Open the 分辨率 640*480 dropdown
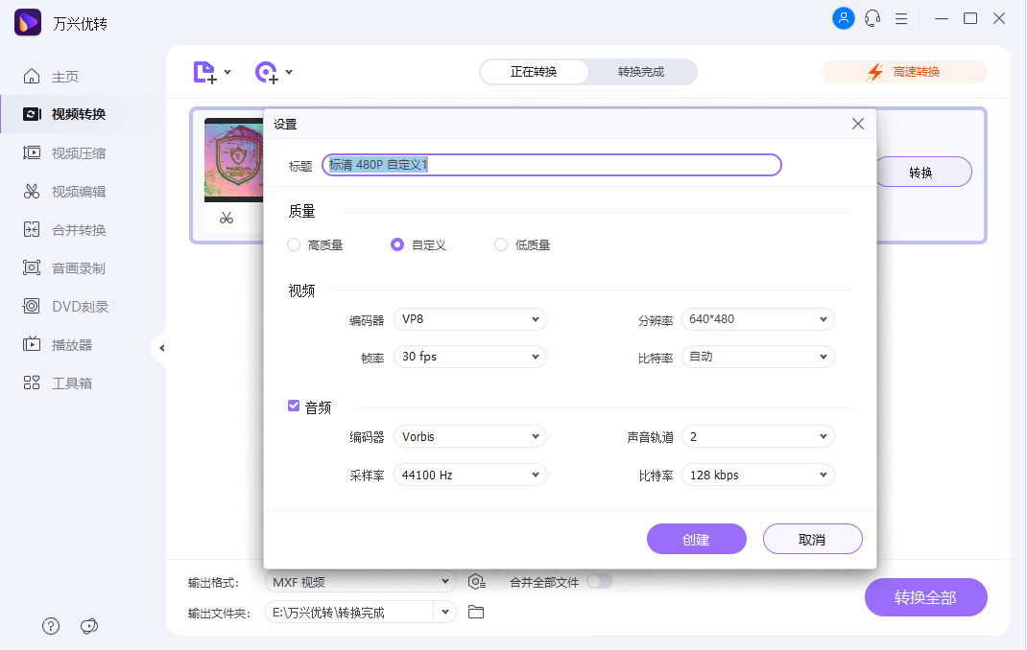Viewport: 1027px width, 650px height. (x=757, y=318)
